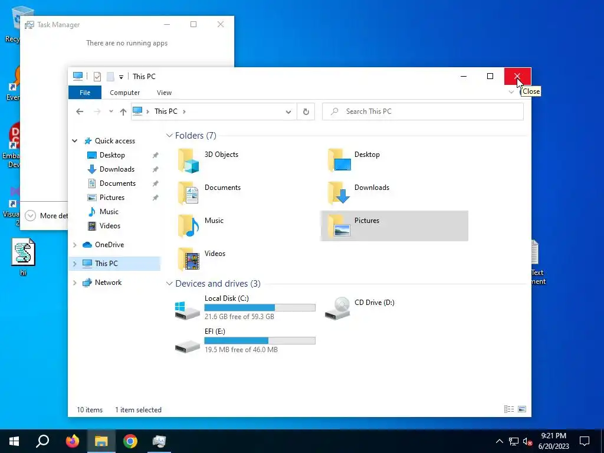This screenshot has width=604, height=453.
Task: Click the Properties quick access toolbar icon
Action: click(x=97, y=77)
